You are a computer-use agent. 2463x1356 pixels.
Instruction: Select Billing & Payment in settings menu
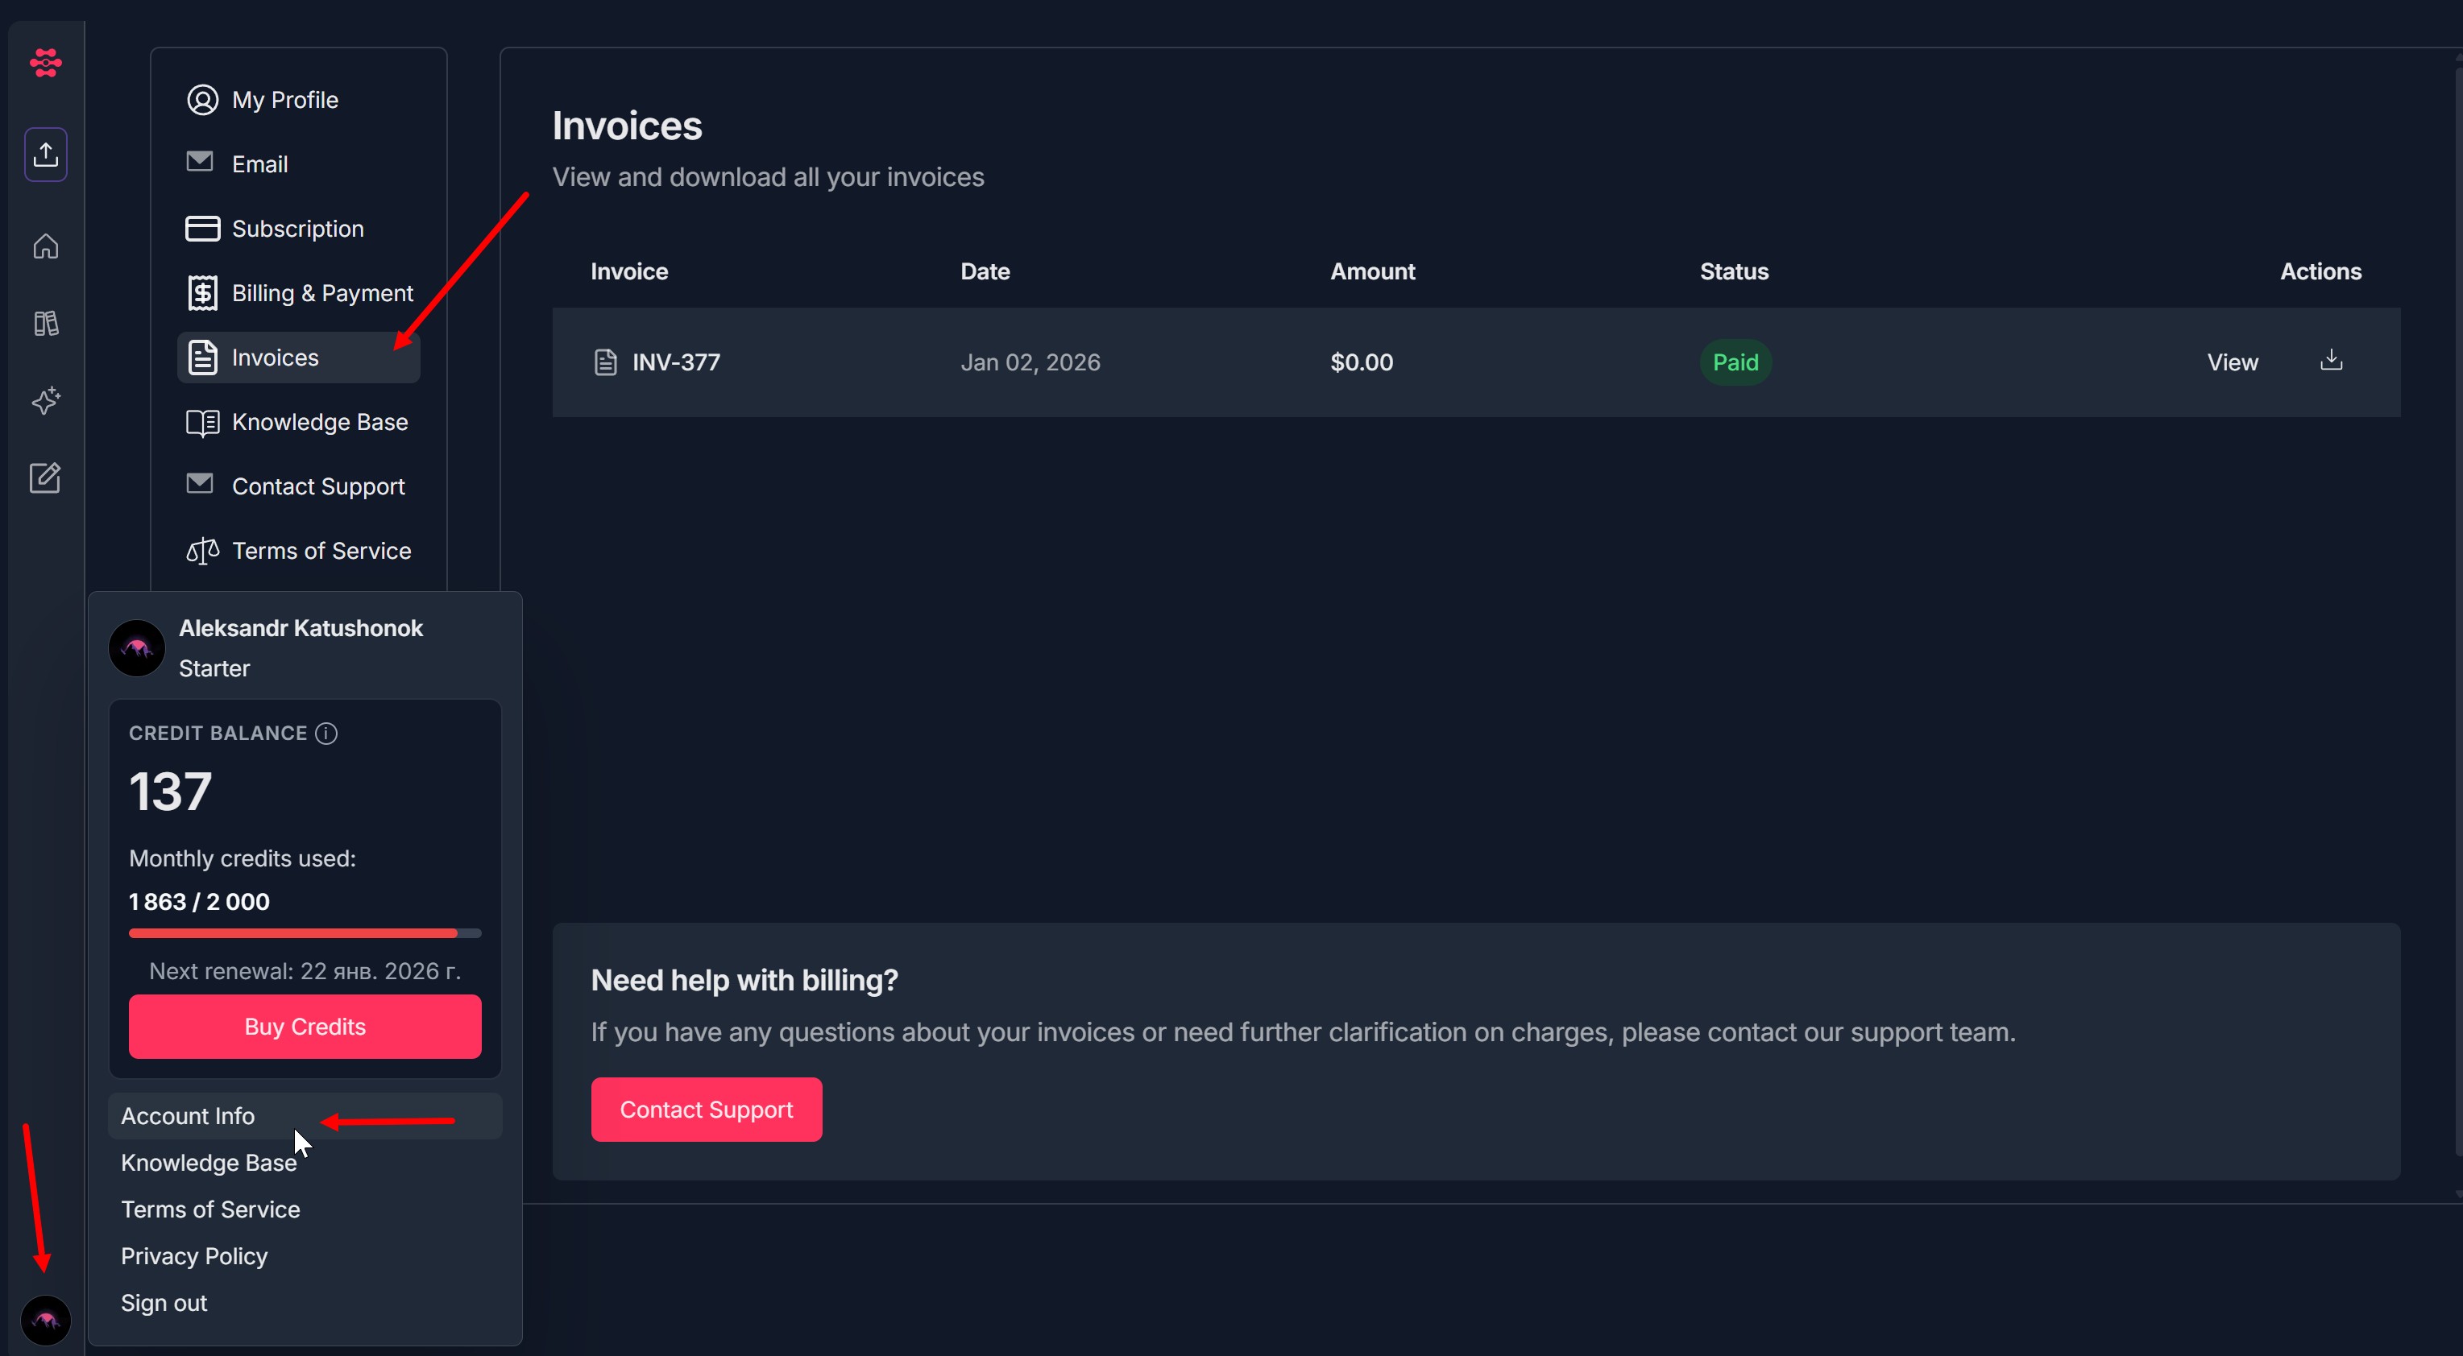pos(321,293)
